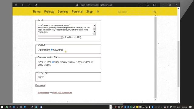Click the outer scrollbar down arrow
This screenshot has width=194, height=109.
[179, 102]
